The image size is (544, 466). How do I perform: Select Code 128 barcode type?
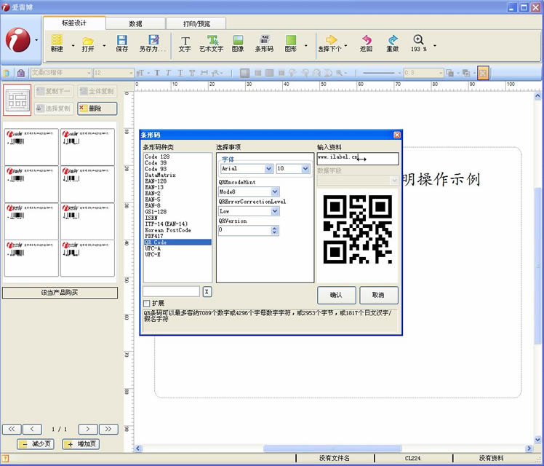(x=157, y=157)
